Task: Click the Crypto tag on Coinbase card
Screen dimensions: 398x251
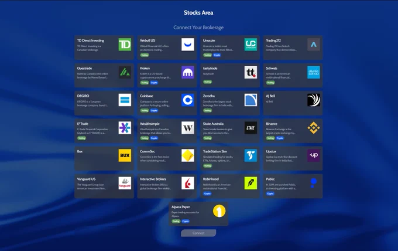Action: coord(154,110)
